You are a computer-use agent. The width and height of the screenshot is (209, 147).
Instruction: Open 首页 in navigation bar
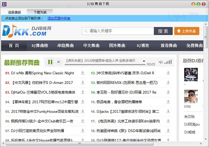coord(14,45)
